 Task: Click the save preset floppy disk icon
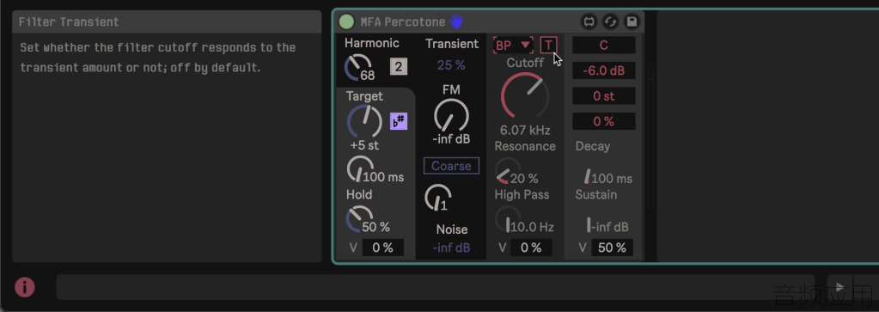(632, 21)
